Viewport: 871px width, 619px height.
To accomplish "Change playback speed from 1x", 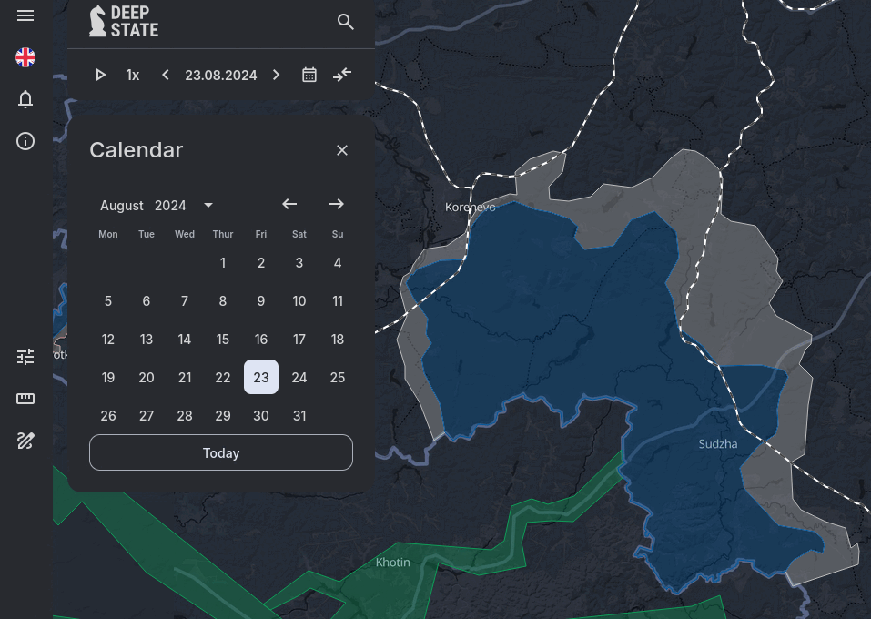I will [132, 75].
